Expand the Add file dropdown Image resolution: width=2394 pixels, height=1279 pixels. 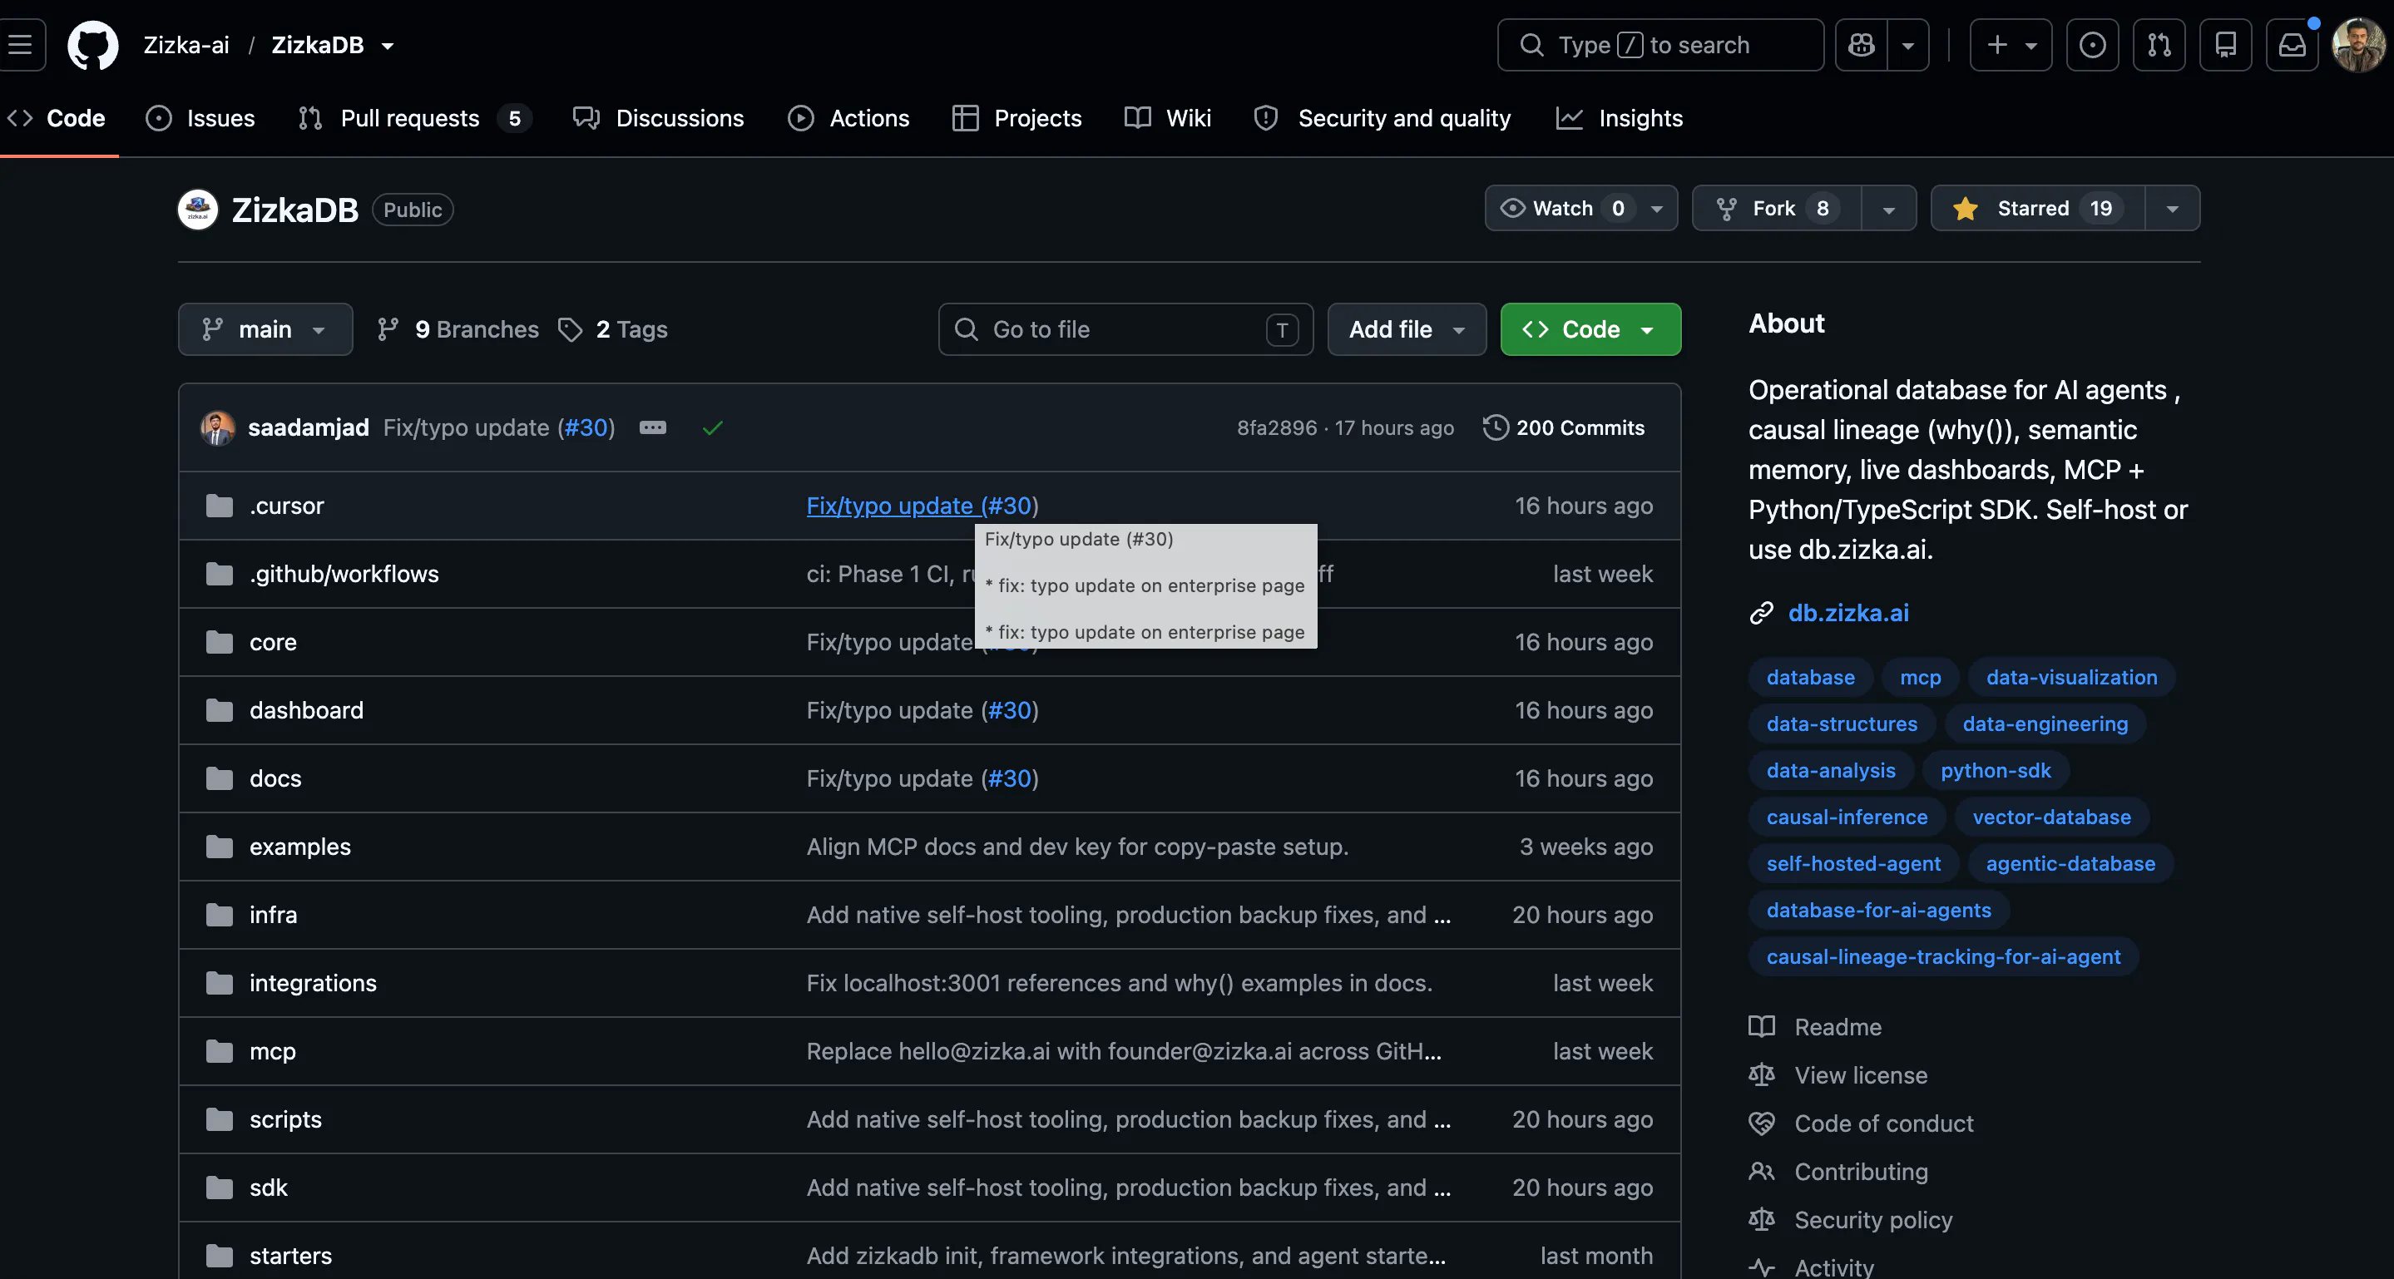point(1406,328)
